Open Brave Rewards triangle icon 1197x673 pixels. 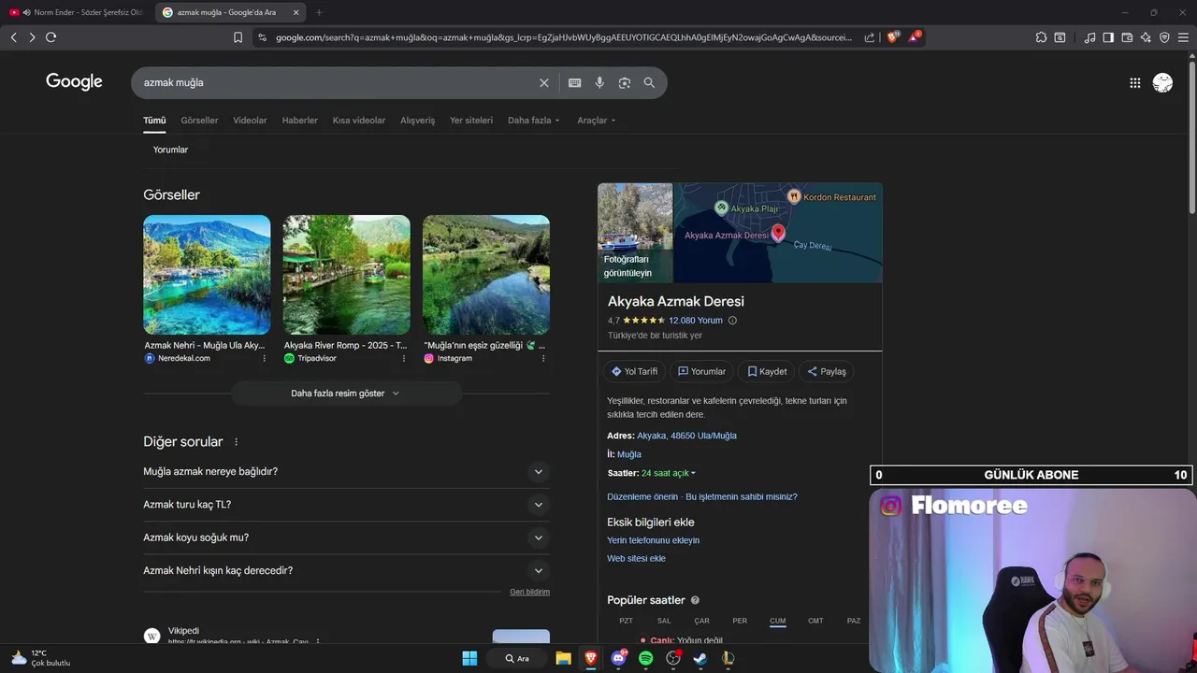(x=914, y=37)
